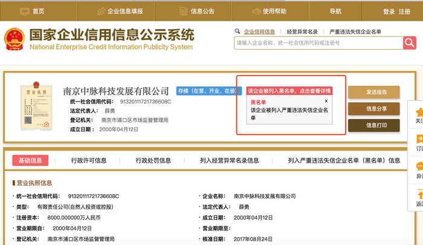423x245 pixels.
Task: Click the 法定代表人 name in the header
Action: 110,111
